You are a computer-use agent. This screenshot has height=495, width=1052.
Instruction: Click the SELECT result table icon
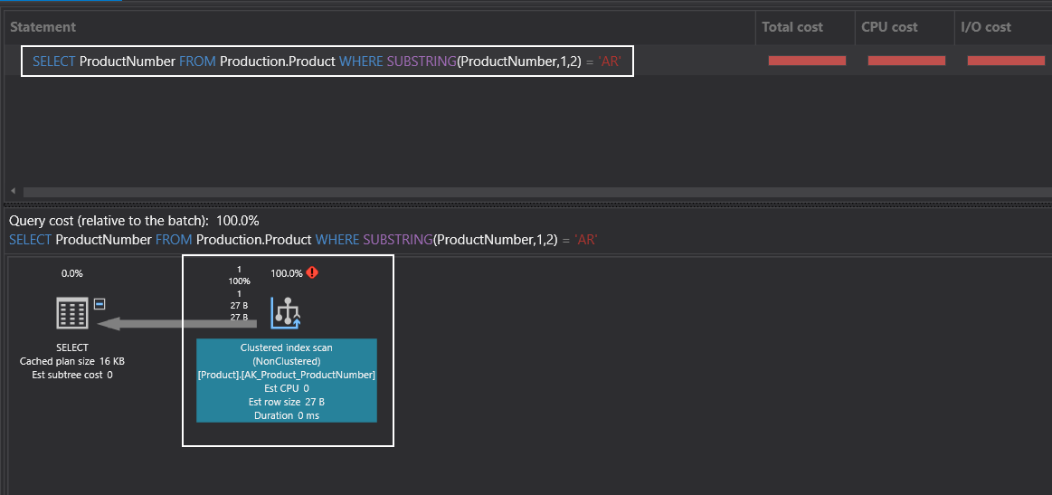click(x=72, y=313)
